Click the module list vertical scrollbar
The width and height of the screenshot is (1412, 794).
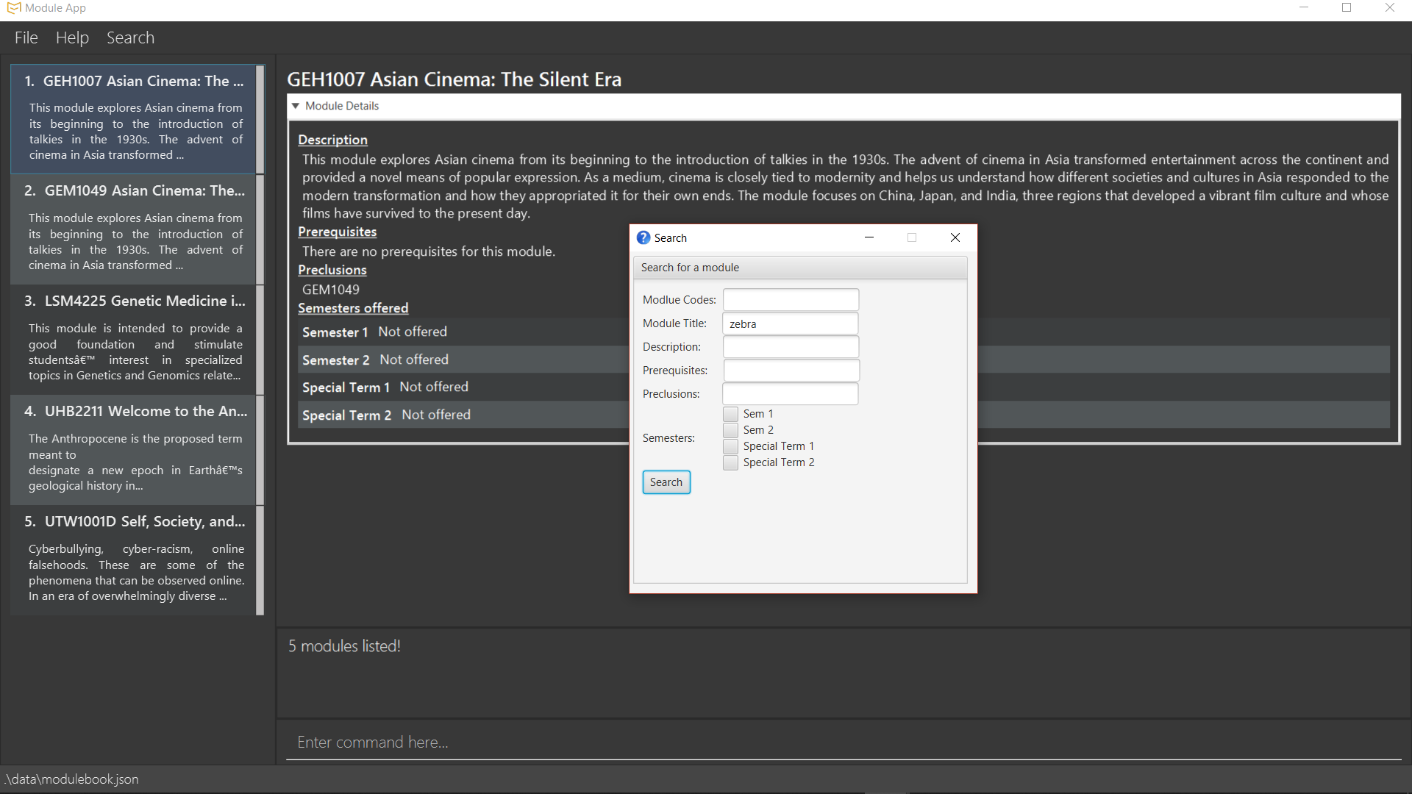click(260, 338)
